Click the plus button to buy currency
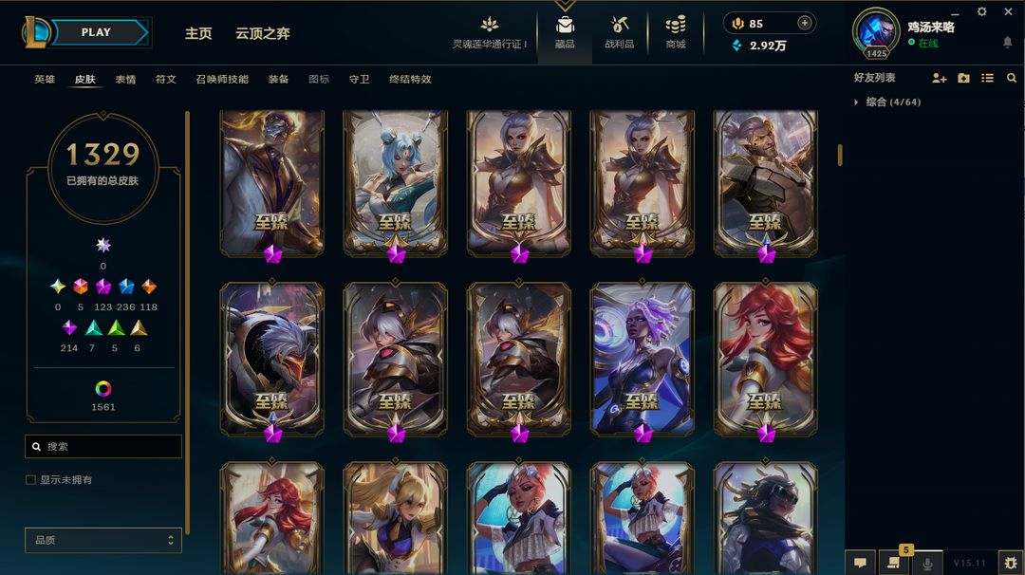1025x575 pixels. pyautogui.click(x=804, y=23)
